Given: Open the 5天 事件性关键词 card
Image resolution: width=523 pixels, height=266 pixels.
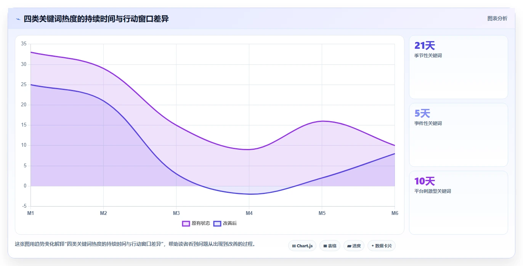Looking at the screenshot, I should 458,135.
